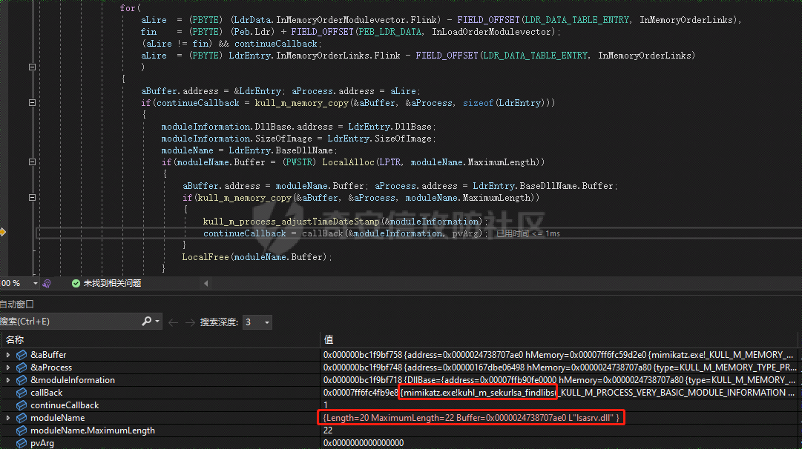Screen dimensions: 802x449
Task: Click the continueCallback variable cube icon
Action: (22, 405)
